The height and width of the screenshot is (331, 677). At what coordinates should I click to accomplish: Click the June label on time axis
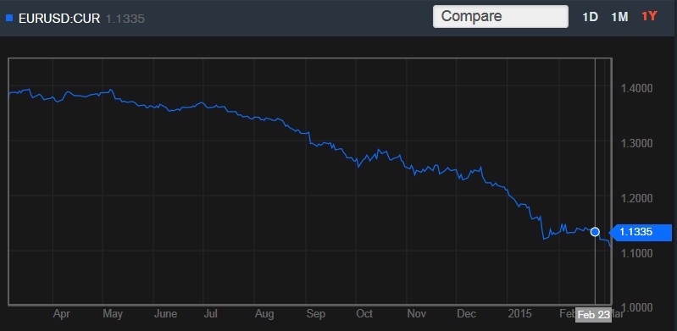pyautogui.click(x=165, y=314)
